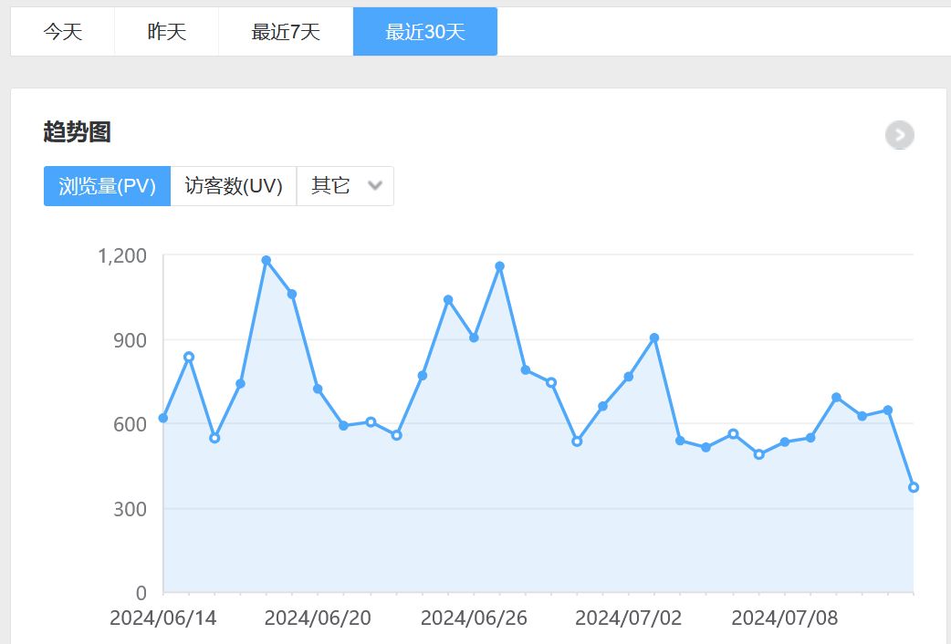Screen dimensions: 951x644
Task: Click the 趋势图 chart title
Action: [77, 132]
